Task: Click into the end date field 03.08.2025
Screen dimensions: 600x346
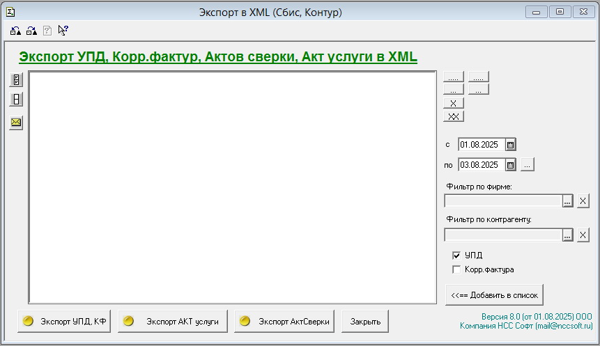Action: 482,165
